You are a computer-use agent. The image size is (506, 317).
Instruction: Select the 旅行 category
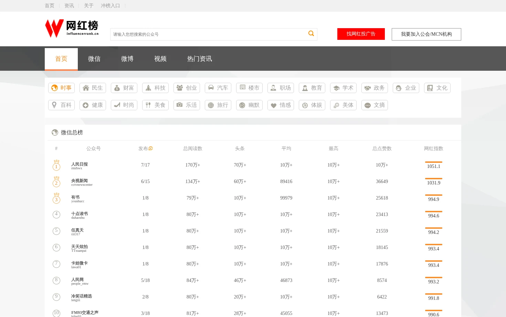218,105
